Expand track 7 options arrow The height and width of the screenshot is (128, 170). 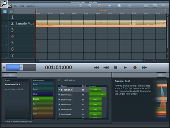pos(6,57)
